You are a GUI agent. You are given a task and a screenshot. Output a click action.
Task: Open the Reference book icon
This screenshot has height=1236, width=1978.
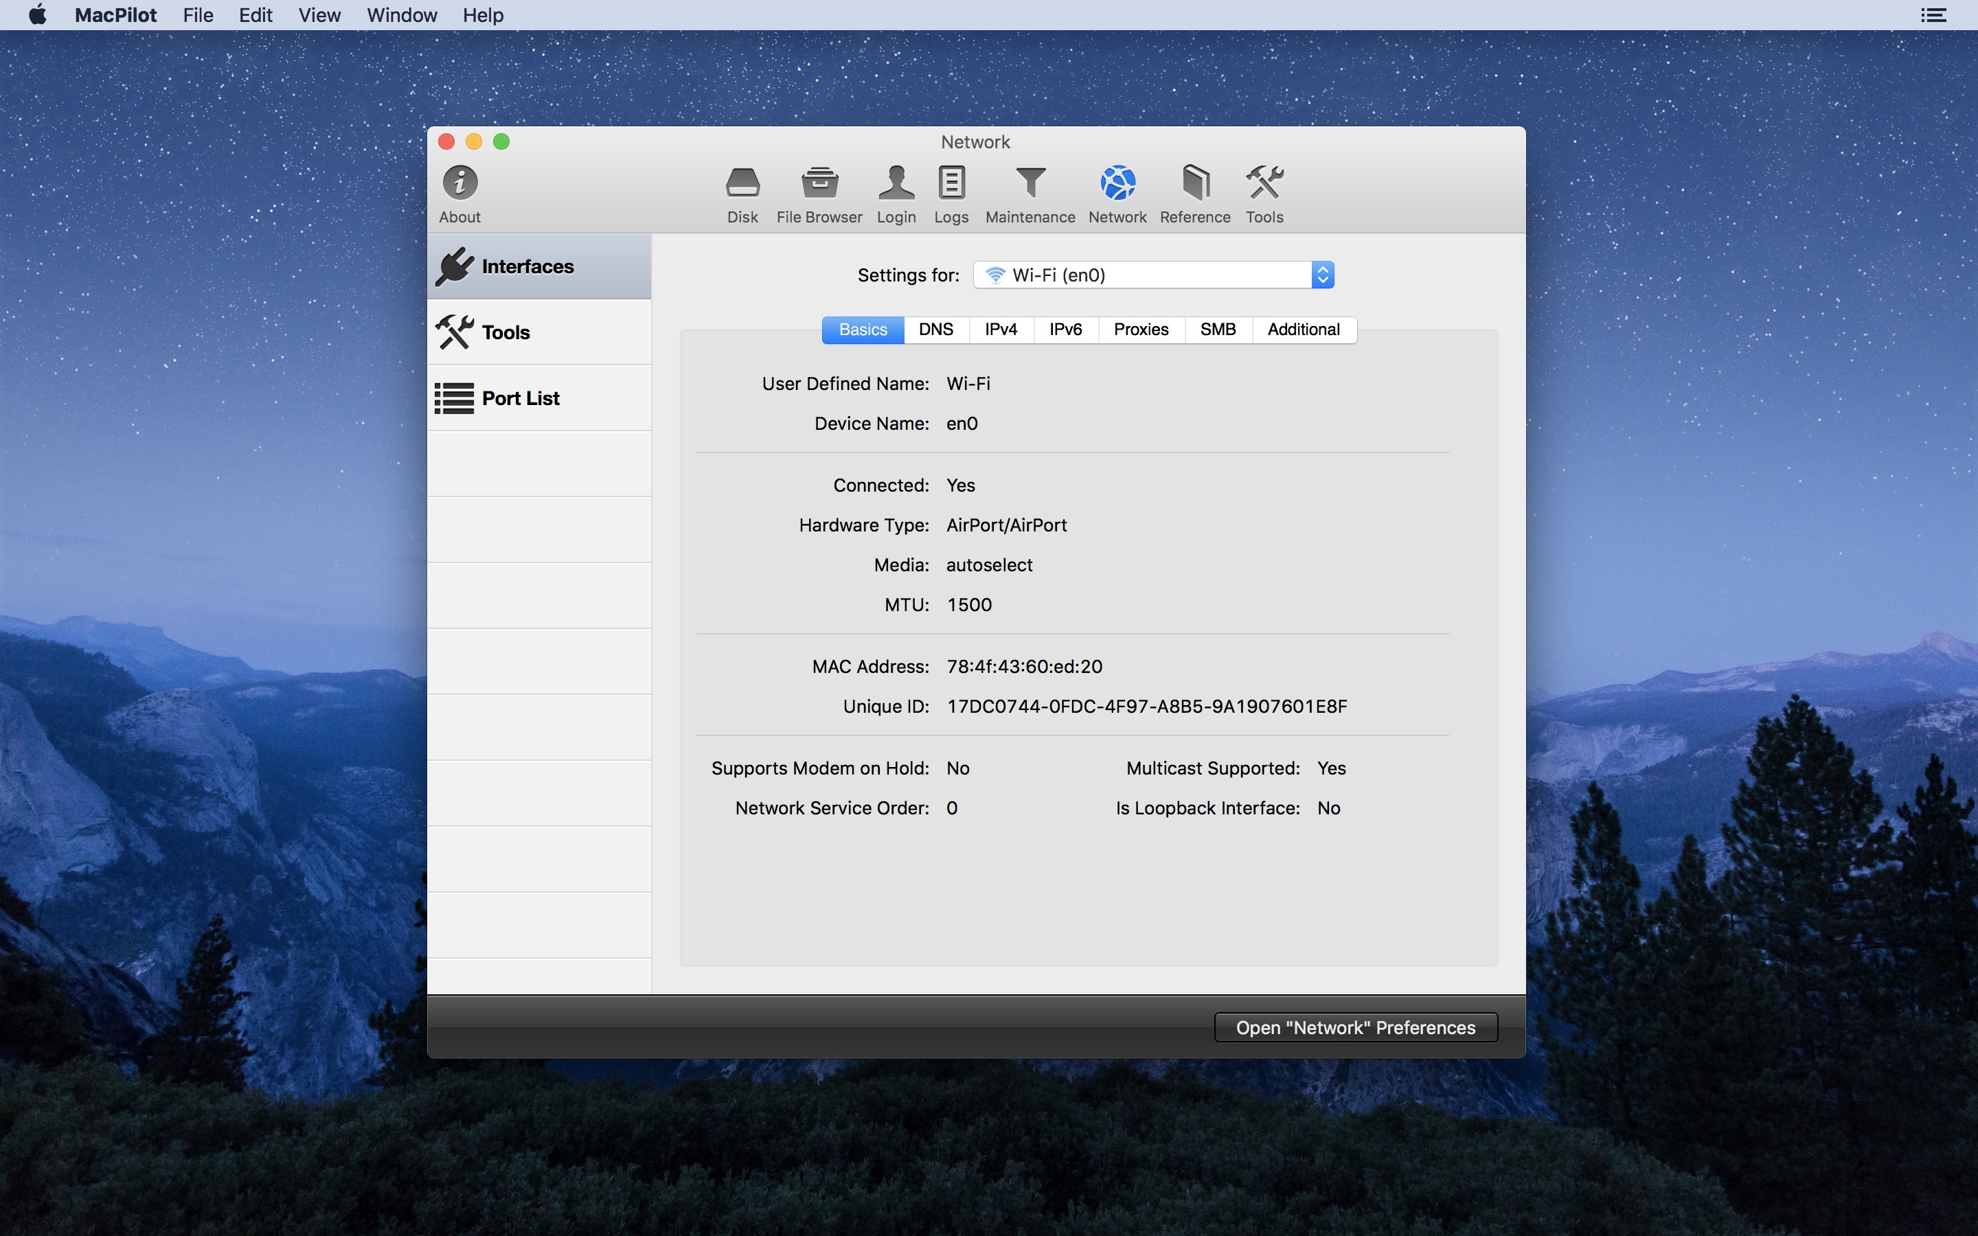pyautogui.click(x=1195, y=183)
